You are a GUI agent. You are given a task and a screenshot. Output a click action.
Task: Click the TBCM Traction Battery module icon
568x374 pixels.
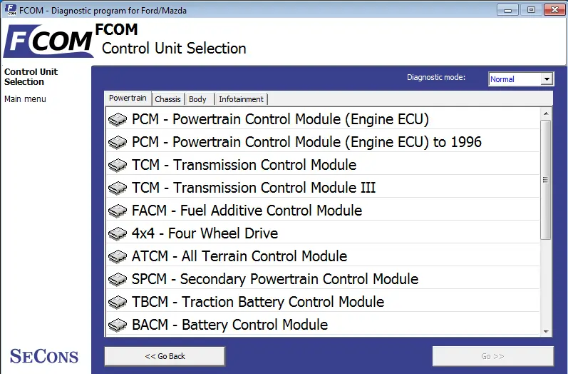coord(118,302)
